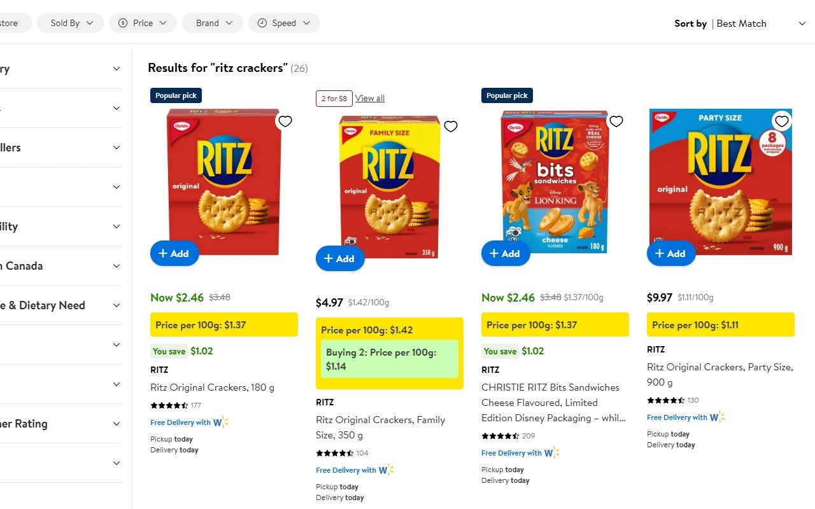Save Ritz Bits Sandwiches with heart icon
This screenshot has width=815, height=509.
coord(616,122)
